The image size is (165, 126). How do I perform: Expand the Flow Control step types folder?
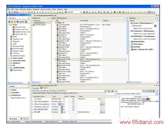[x=9, y=58]
